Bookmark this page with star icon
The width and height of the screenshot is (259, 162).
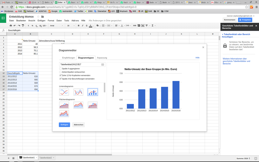coord(247,7)
